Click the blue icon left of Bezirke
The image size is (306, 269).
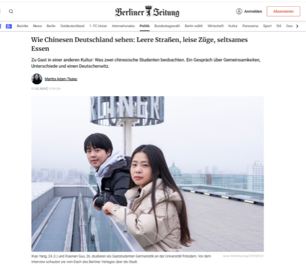click(8, 26)
